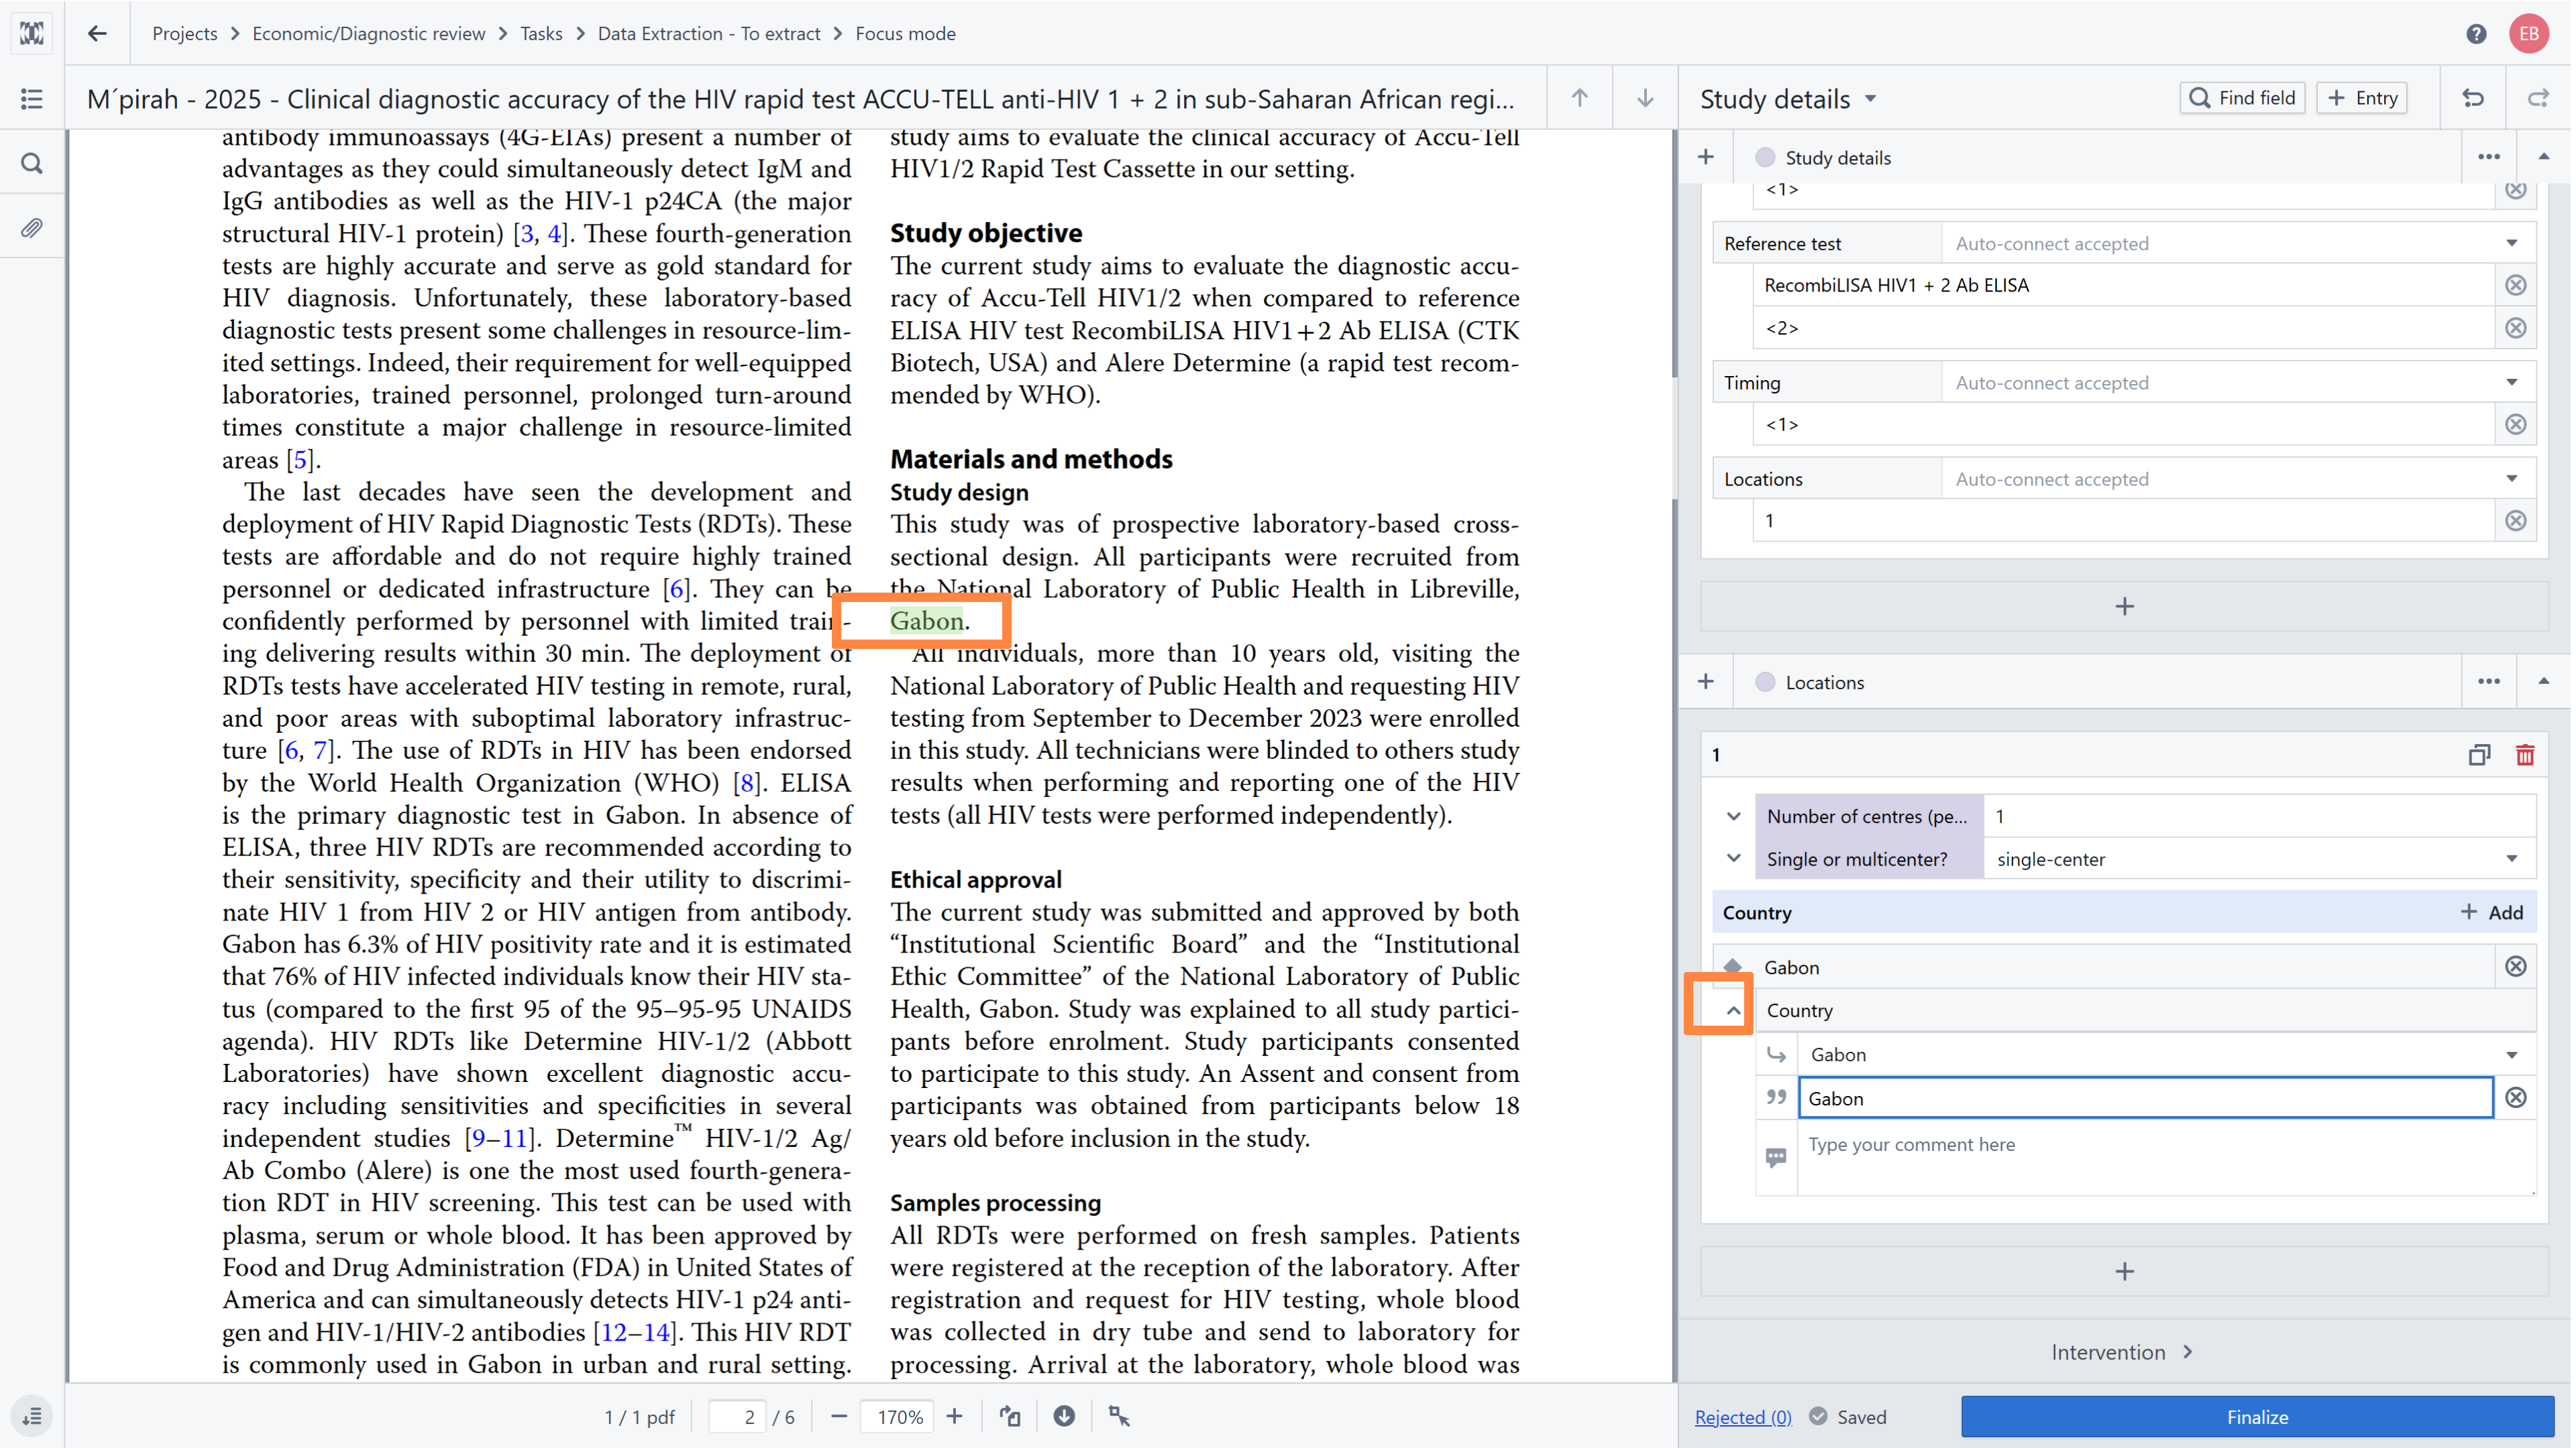This screenshot has height=1448, width=2576.
Task: Remove the Timing <1> value
Action: [x=2516, y=425]
